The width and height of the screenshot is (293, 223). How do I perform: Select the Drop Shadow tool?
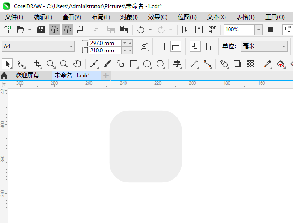(x=237, y=64)
